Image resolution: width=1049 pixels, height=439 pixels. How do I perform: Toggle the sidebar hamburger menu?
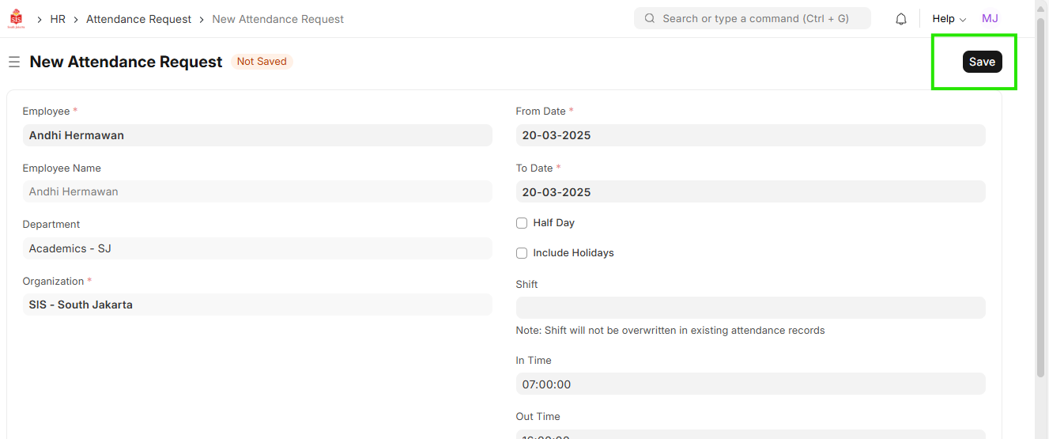(x=14, y=62)
